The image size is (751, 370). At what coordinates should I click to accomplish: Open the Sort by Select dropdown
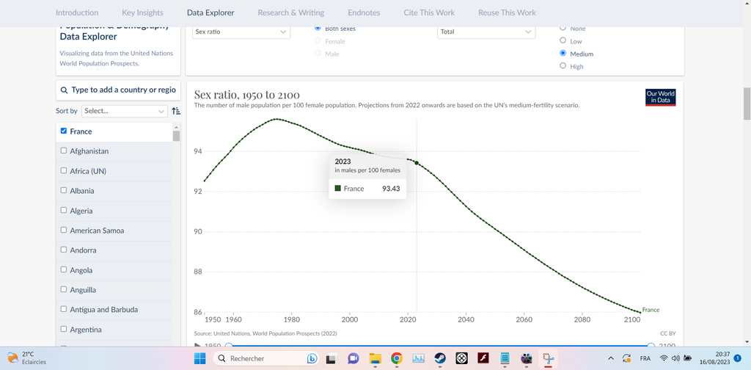[x=123, y=111]
